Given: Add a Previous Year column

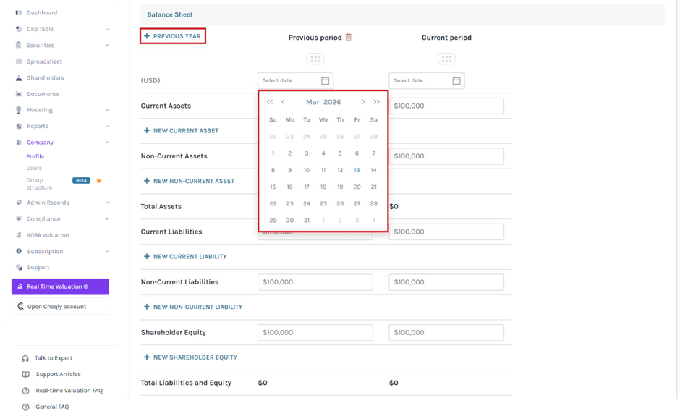Looking at the screenshot, I should tap(173, 36).
